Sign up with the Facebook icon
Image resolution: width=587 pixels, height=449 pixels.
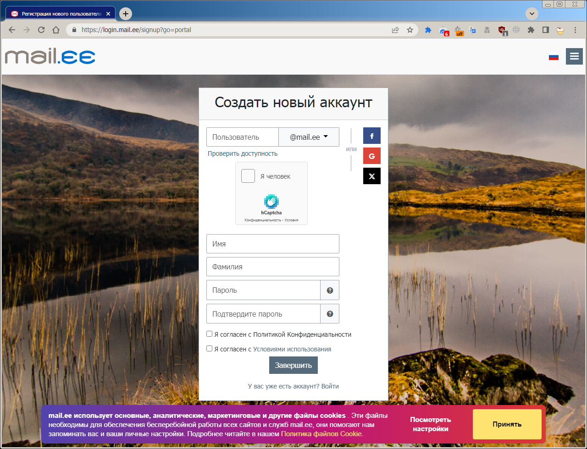pos(372,136)
